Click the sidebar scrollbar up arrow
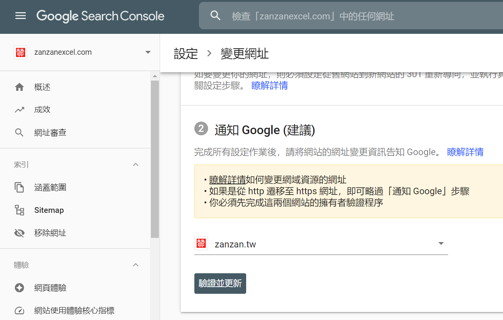 coord(155,76)
